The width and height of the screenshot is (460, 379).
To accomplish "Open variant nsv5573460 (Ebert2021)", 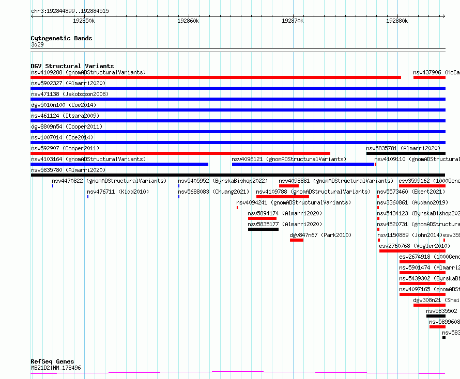I will [x=411, y=192].
